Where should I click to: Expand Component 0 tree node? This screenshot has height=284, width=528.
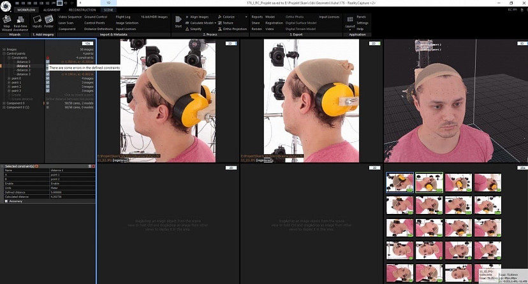coord(4,103)
